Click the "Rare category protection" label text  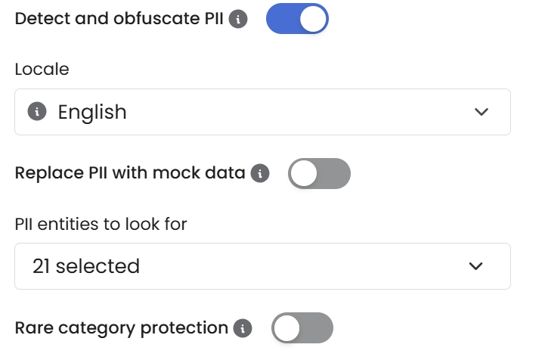coord(121,328)
